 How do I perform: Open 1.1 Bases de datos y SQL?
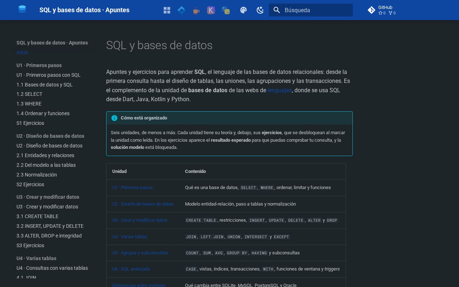pyautogui.click(x=44, y=85)
